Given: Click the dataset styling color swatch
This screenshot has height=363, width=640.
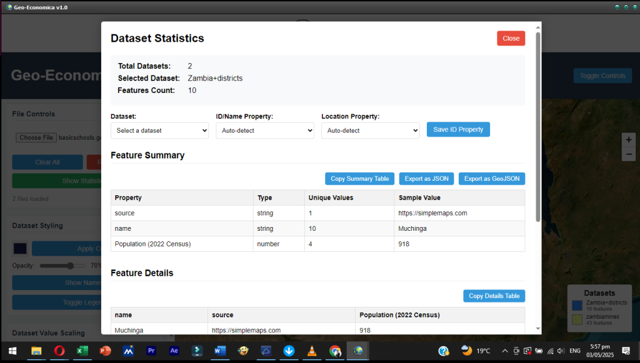Looking at the screenshot, I should pyautogui.click(x=20, y=249).
